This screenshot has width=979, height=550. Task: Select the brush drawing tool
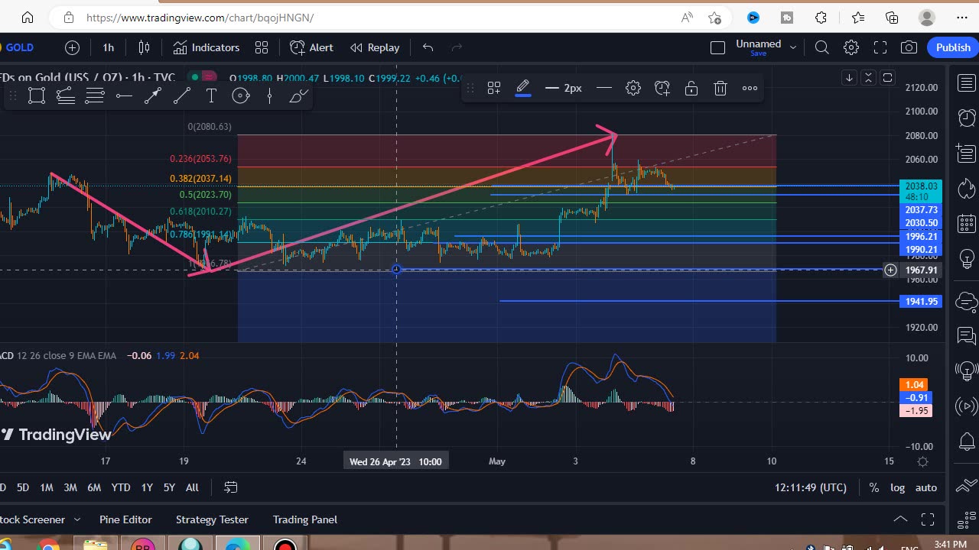298,95
